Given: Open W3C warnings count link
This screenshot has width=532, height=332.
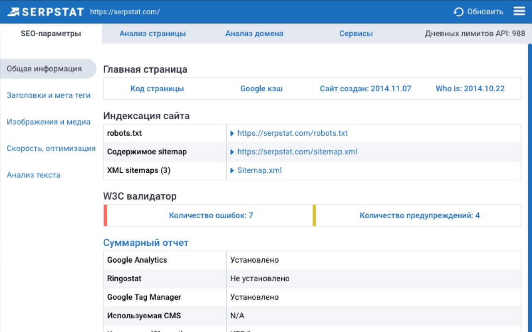Looking at the screenshot, I should [420, 216].
